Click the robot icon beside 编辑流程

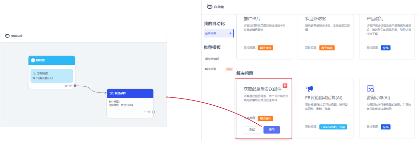pyautogui.click(x=7, y=36)
